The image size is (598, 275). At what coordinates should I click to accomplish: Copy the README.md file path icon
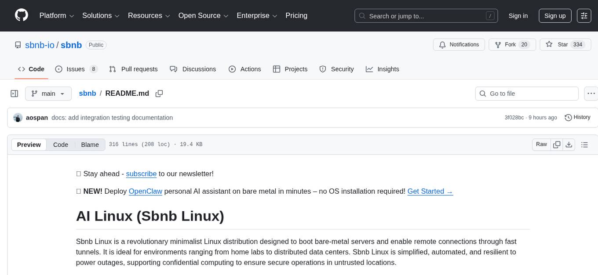click(159, 93)
